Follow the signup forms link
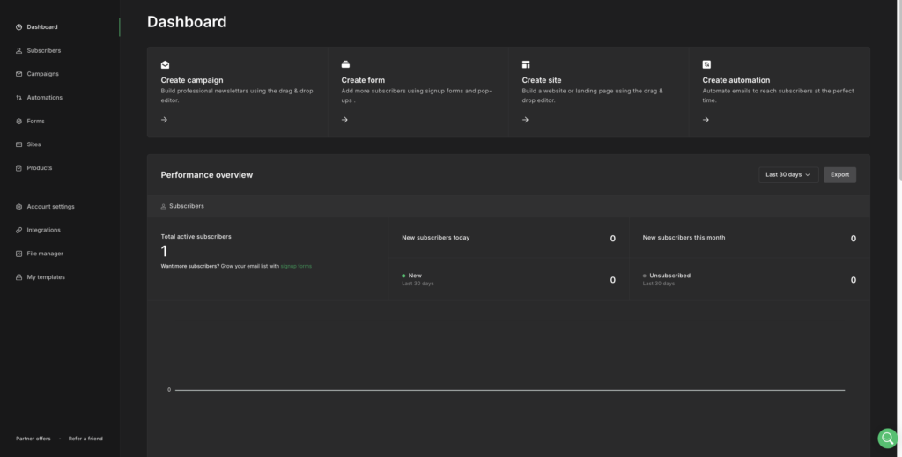902x457 pixels. point(296,266)
